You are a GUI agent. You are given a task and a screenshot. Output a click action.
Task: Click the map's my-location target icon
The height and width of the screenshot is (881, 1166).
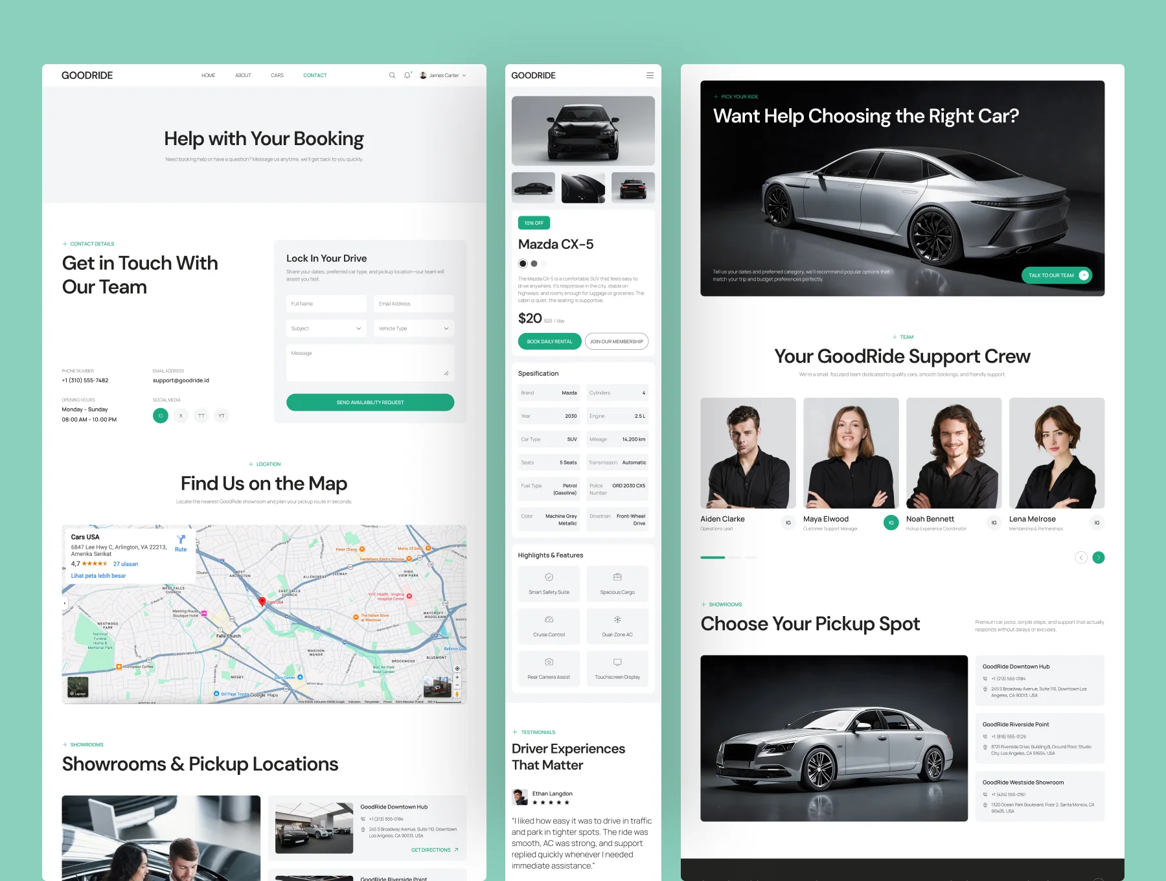[457, 669]
